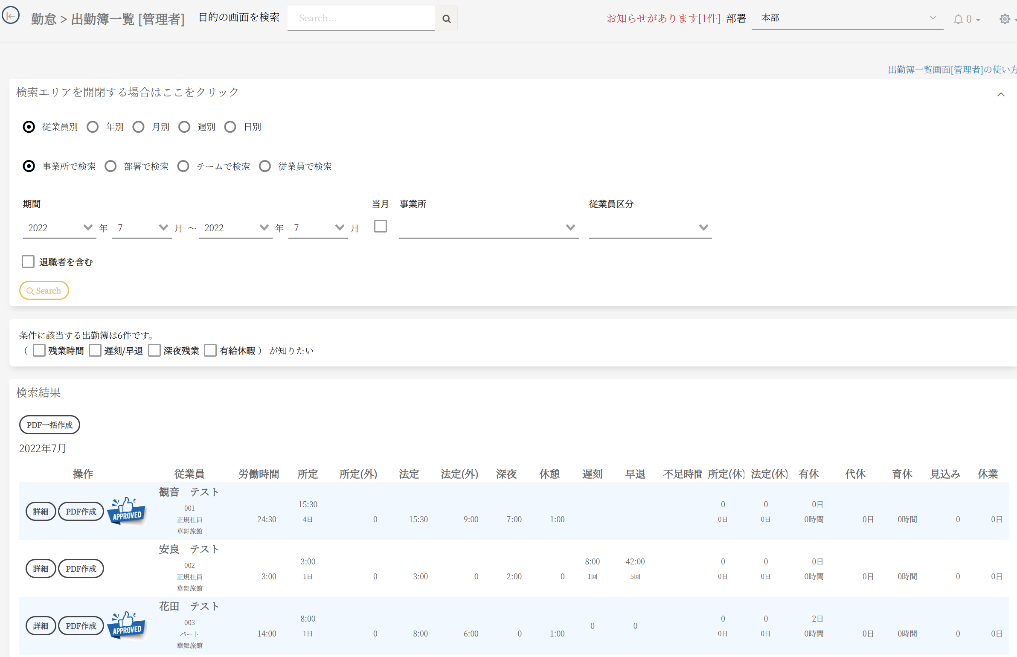Click the magnifier search icon button
1017x657 pixels.
click(x=446, y=18)
